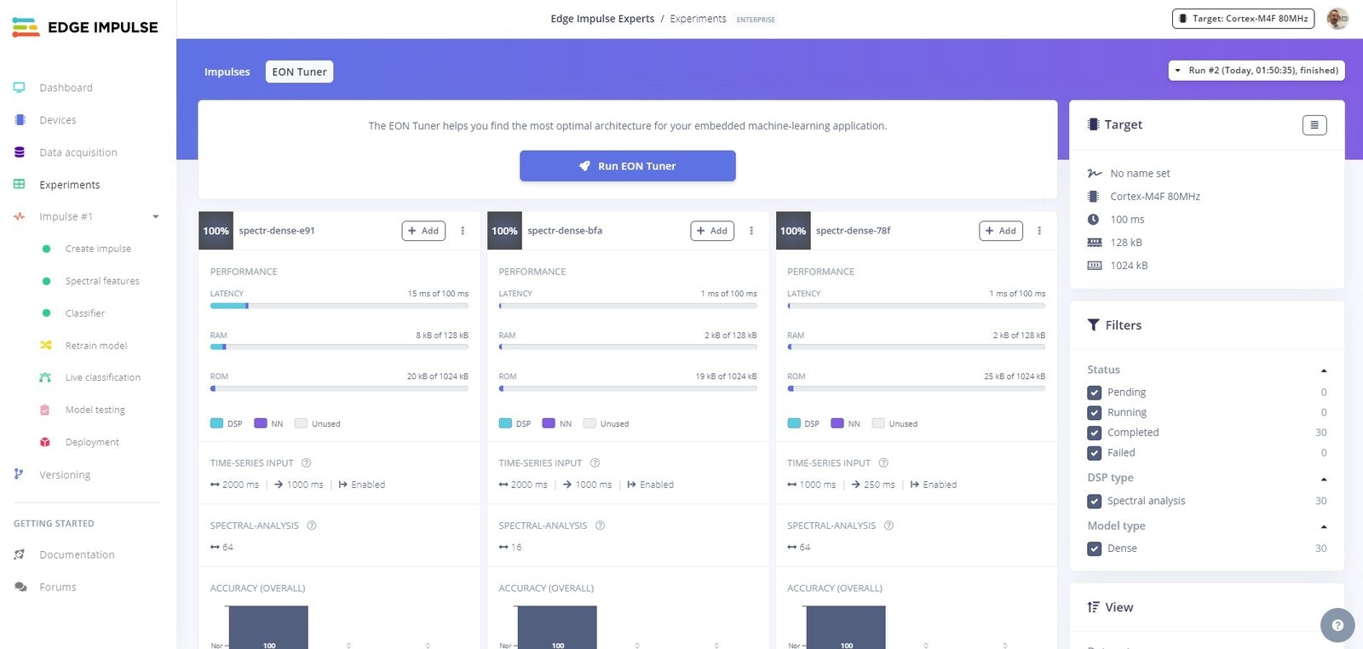Click time-series input help icon for spectr-dense-78f

point(883,463)
